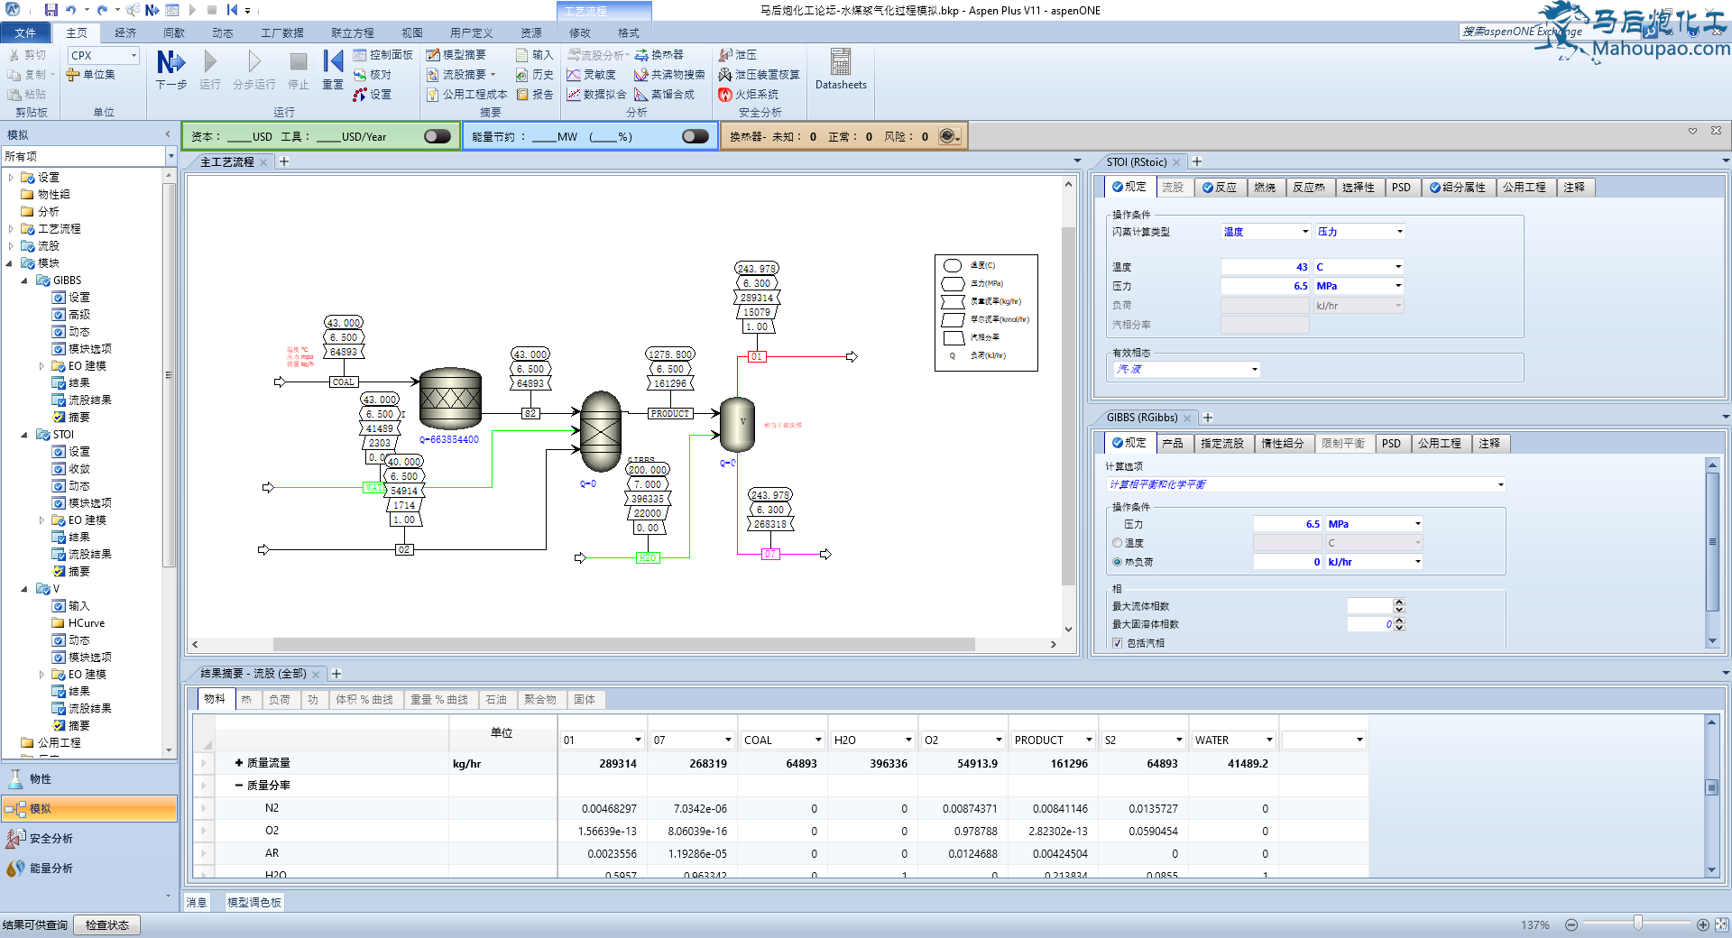
Task: Click the flowsheet horizontal scrollbar
Action: click(622, 644)
